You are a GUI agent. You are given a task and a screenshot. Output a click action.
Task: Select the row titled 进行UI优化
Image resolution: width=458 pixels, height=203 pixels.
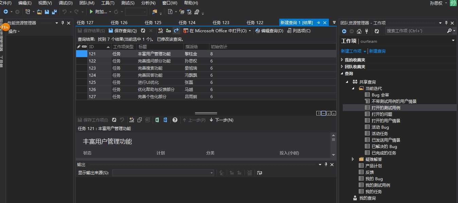point(206,82)
